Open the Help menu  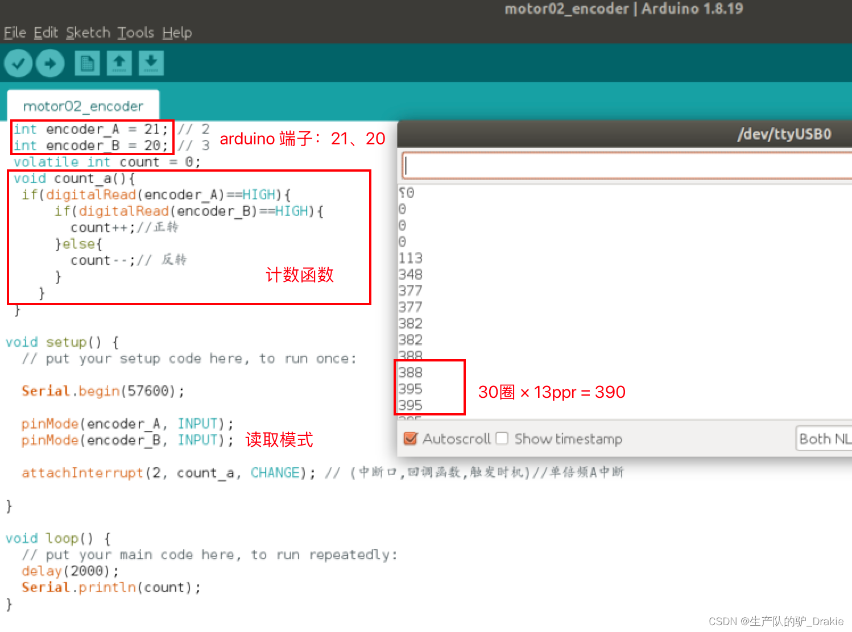177,33
